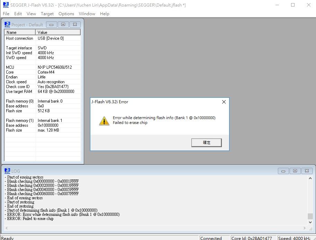The height and width of the screenshot is (240, 316).
Task: Open the Edit menu
Action: pyautogui.click(x=18, y=14)
